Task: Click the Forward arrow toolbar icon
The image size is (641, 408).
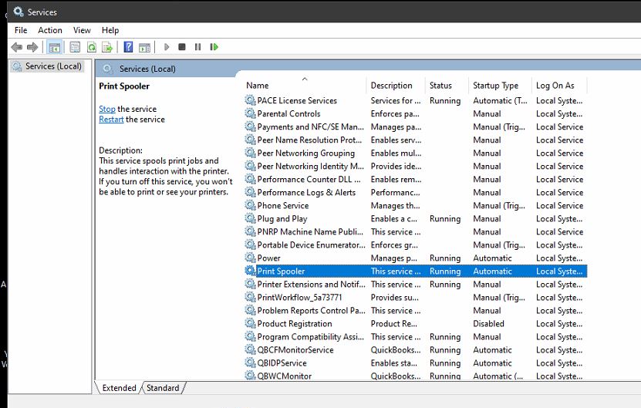Action: click(32, 47)
